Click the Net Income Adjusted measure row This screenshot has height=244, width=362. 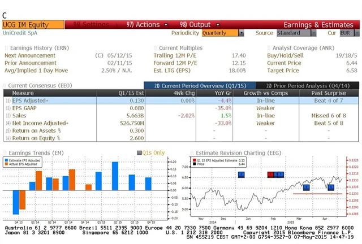pyautogui.click(x=40, y=123)
